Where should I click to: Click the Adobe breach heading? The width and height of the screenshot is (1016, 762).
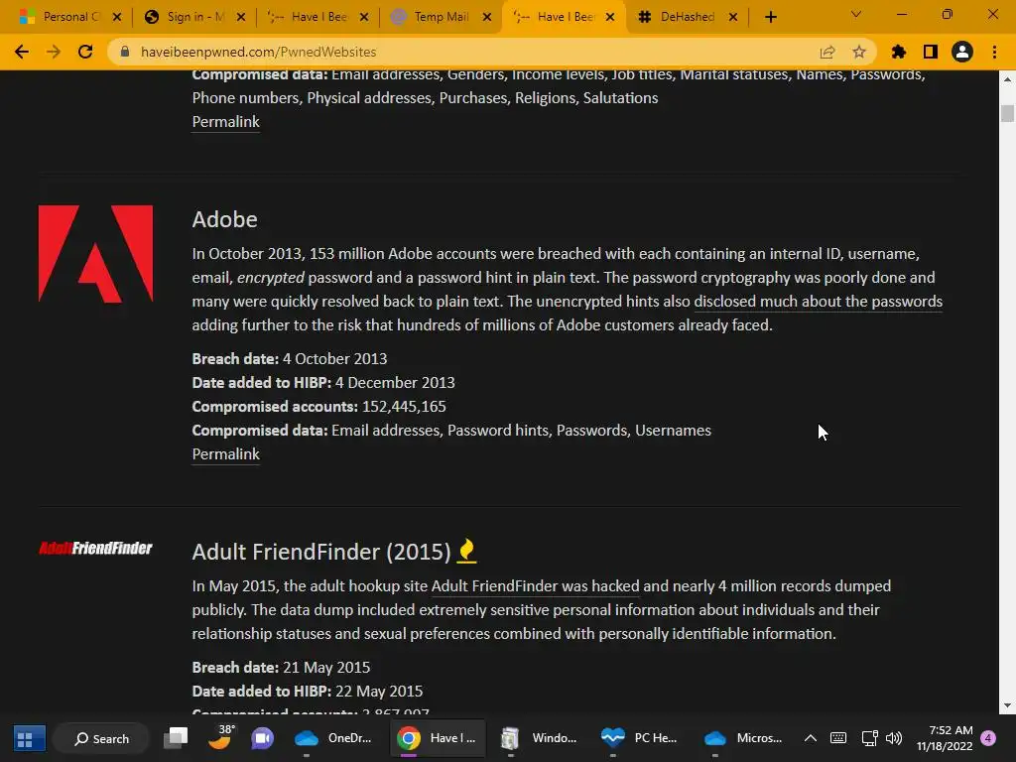click(224, 219)
